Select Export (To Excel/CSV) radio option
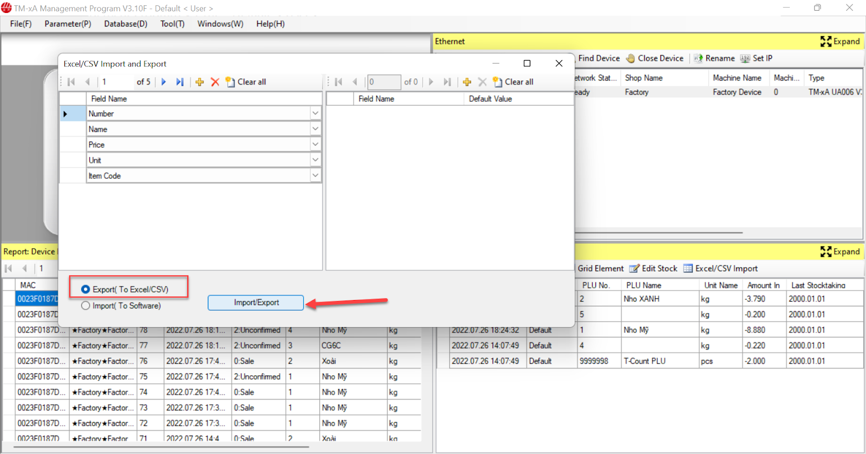 [86, 289]
